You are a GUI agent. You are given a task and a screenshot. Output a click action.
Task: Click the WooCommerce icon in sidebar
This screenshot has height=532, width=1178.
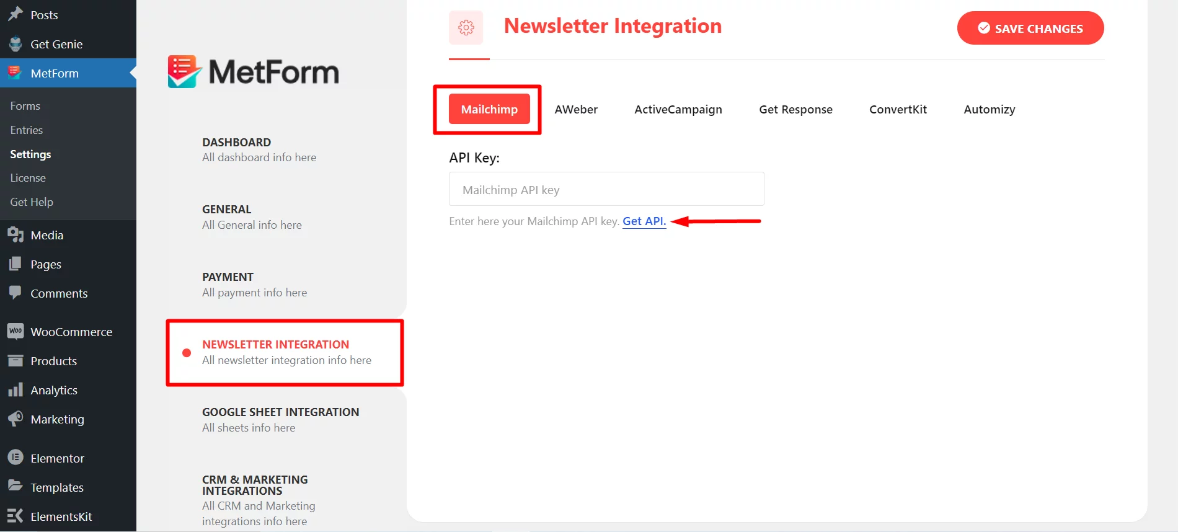15,331
